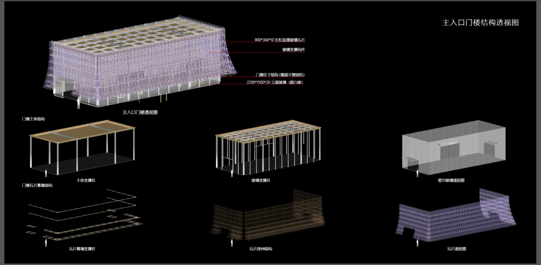Click the caption 瓦片挂网结构
This screenshot has width=541, height=265.
pyautogui.click(x=260, y=248)
